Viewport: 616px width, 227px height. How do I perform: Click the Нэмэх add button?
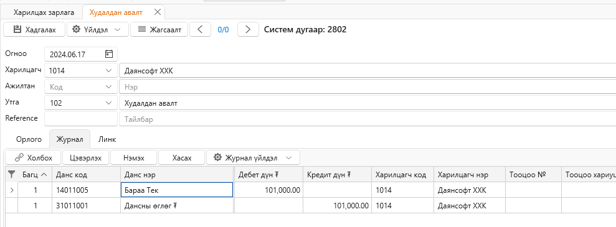(134, 157)
